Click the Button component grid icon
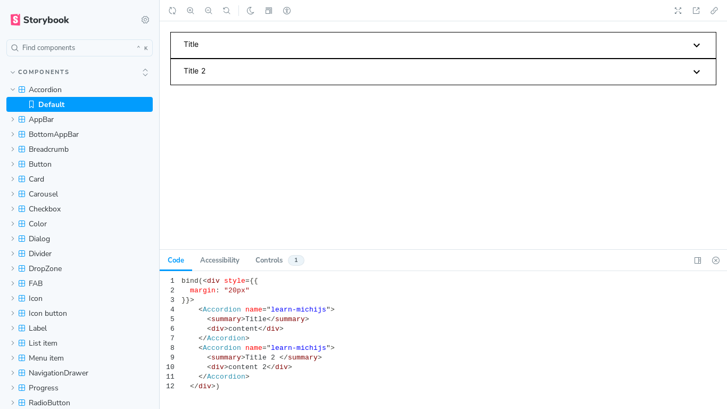Viewport: 727px width, 409px height. (22, 164)
